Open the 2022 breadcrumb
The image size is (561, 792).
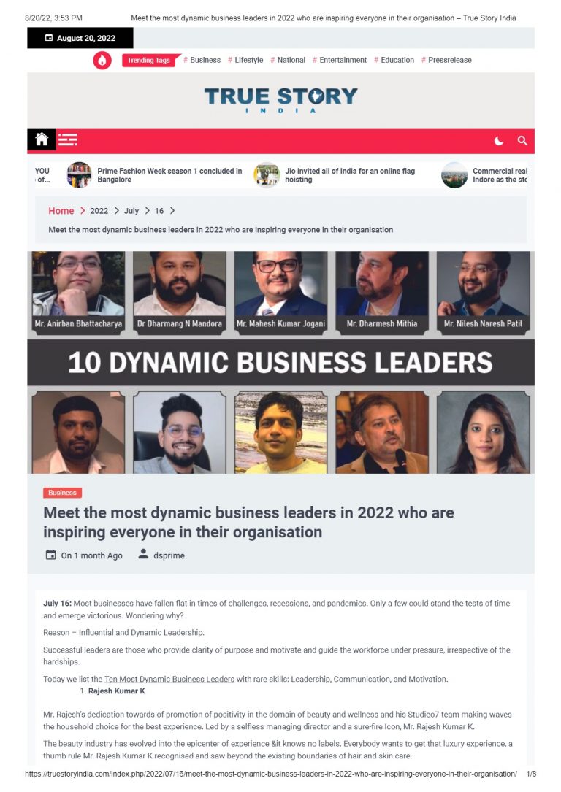point(99,211)
